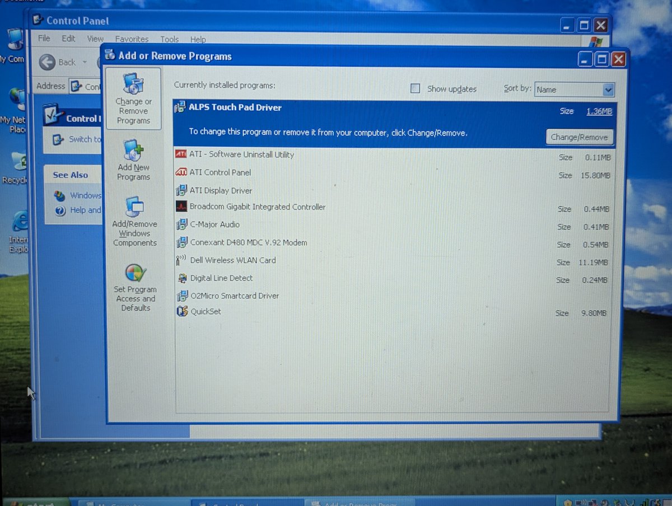Expand Back button history dropdown arrow
The image size is (672, 506).
click(x=85, y=62)
